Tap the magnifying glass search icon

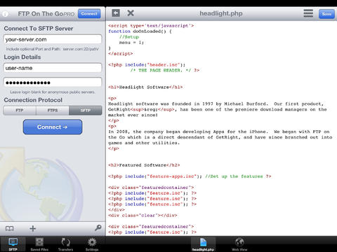pyautogui.click(x=98, y=227)
